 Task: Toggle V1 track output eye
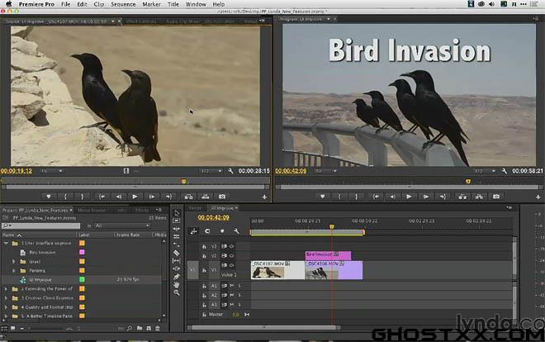(x=231, y=265)
